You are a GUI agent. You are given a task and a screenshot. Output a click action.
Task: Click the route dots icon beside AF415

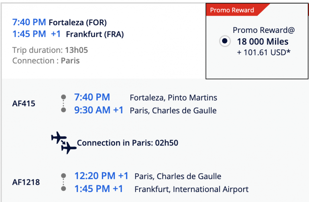point(63,103)
